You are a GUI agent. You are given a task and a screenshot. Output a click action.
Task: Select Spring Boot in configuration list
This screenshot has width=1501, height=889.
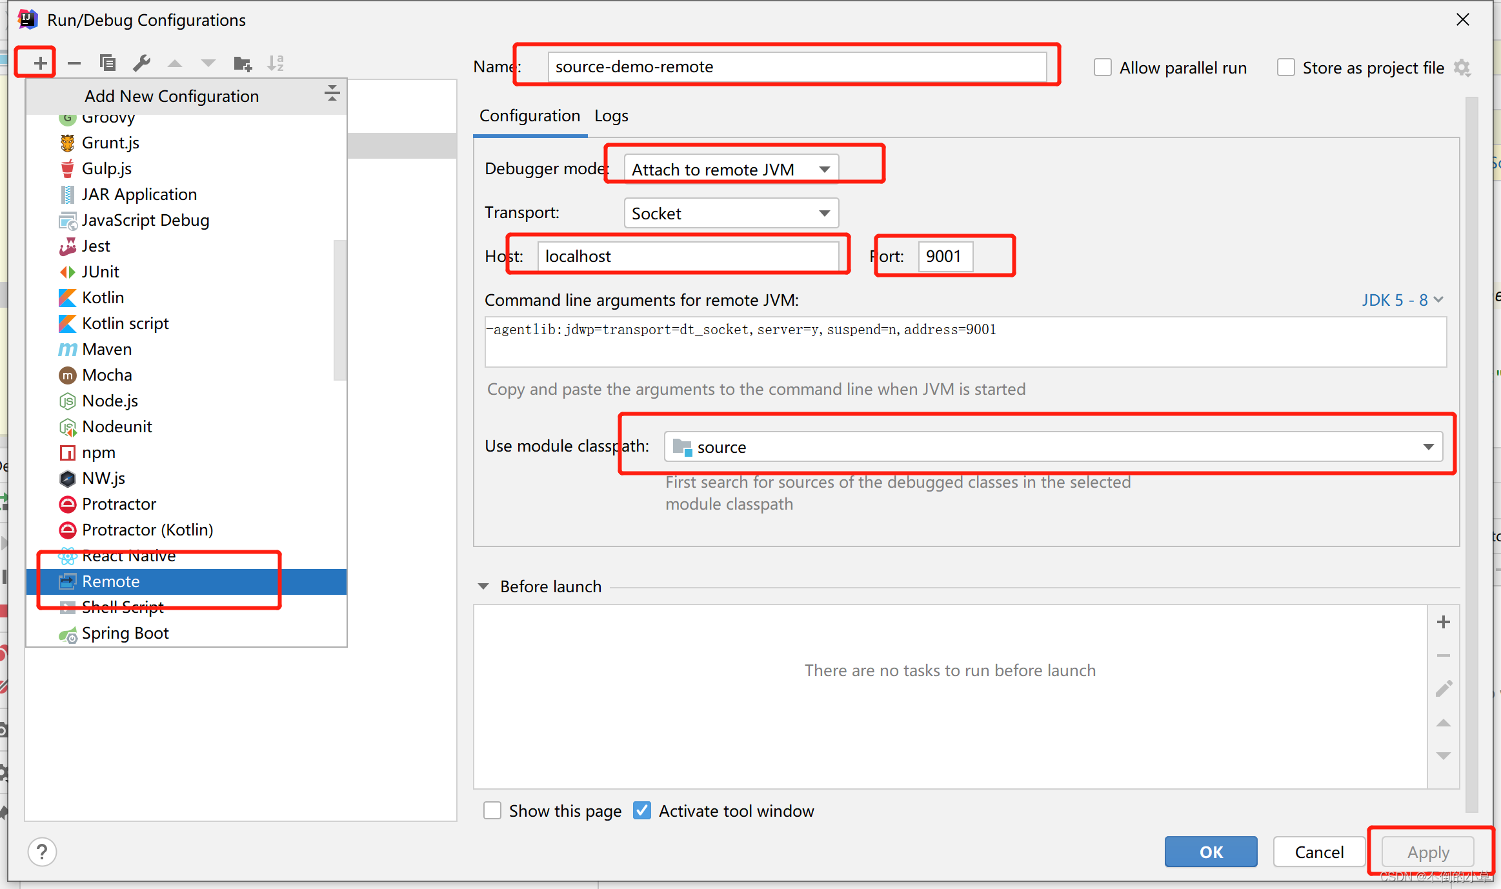click(x=125, y=634)
